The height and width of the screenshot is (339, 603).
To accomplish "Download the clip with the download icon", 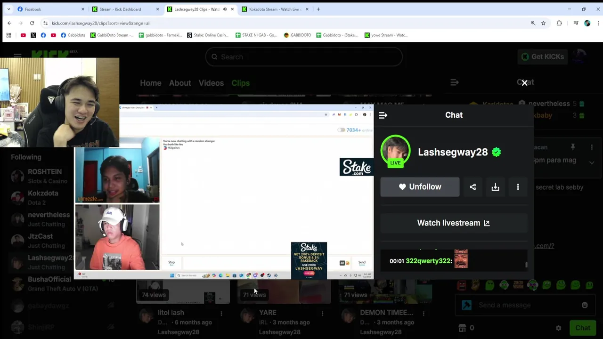I will pyautogui.click(x=495, y=187).
